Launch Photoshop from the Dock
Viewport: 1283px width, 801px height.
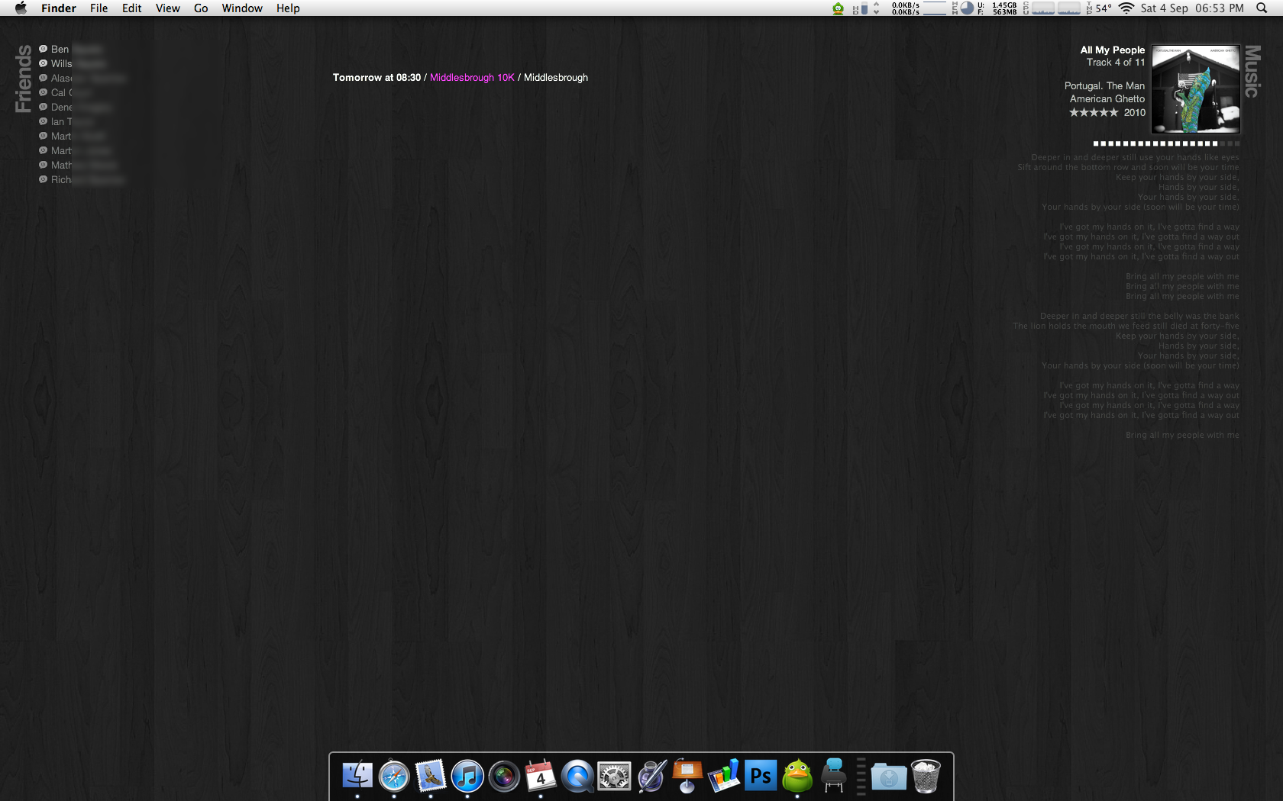[x=761, y=777]
